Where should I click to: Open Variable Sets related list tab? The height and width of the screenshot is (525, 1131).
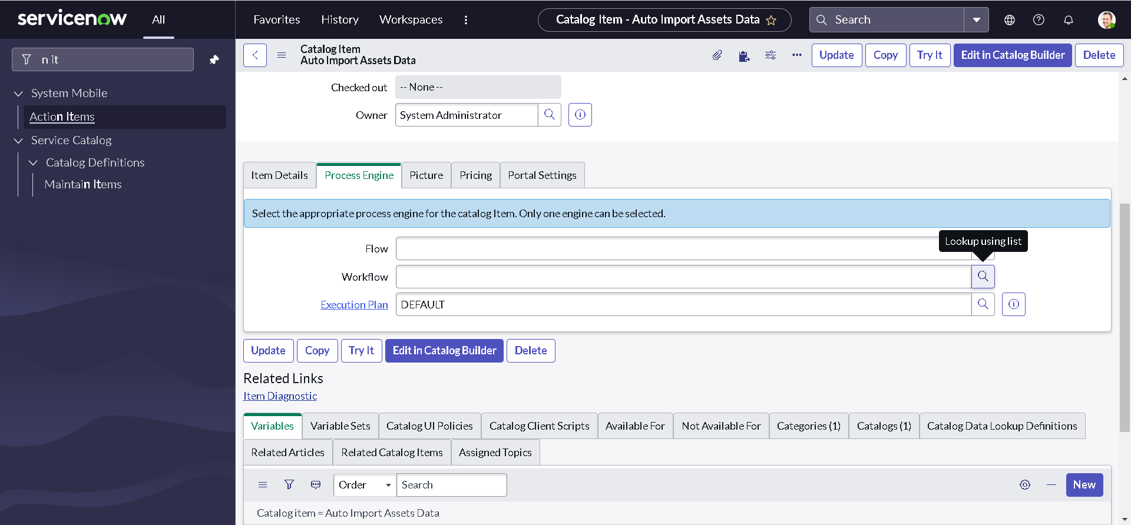point(340,426)
